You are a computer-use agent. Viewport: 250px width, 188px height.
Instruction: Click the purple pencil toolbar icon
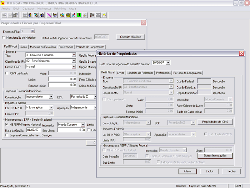coord(49,15)
